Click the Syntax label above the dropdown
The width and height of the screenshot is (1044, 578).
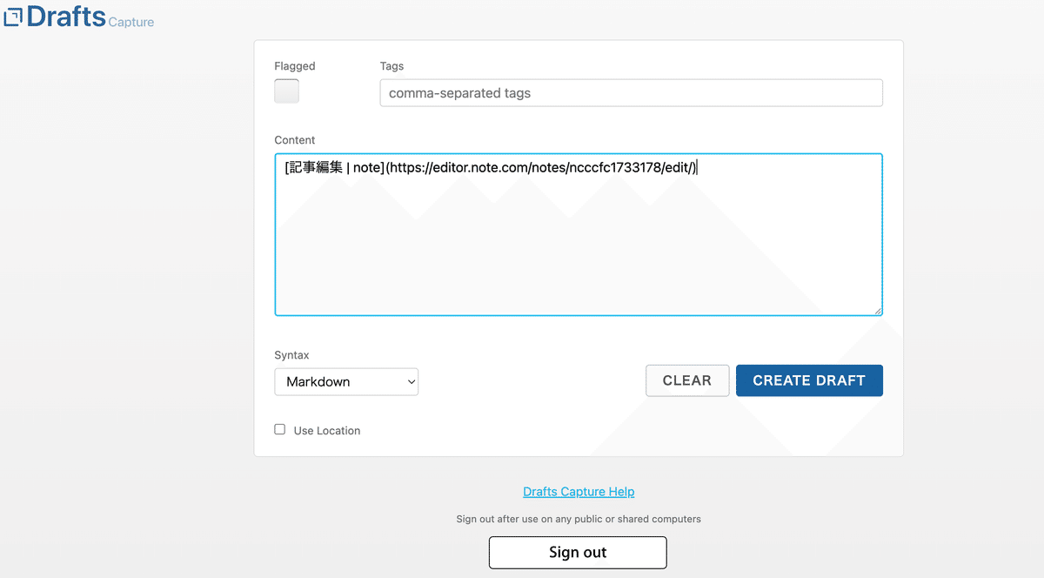[291, 355]
